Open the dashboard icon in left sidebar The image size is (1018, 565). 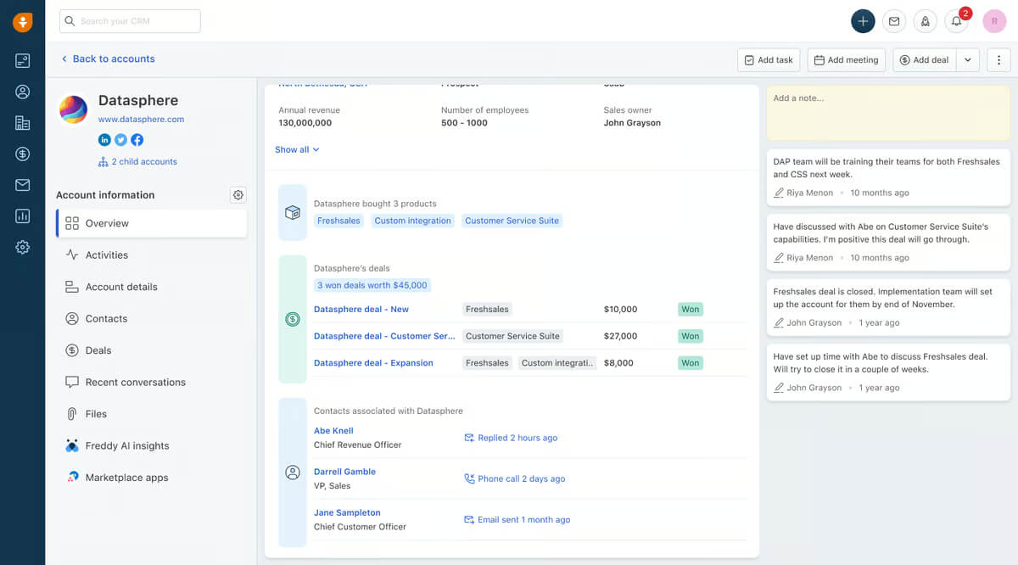[x=22, y=60]
